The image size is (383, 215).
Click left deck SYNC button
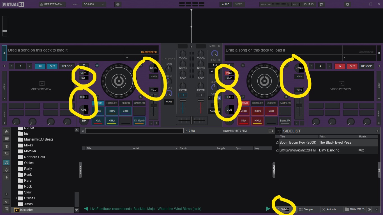click(x=154, y=68)
